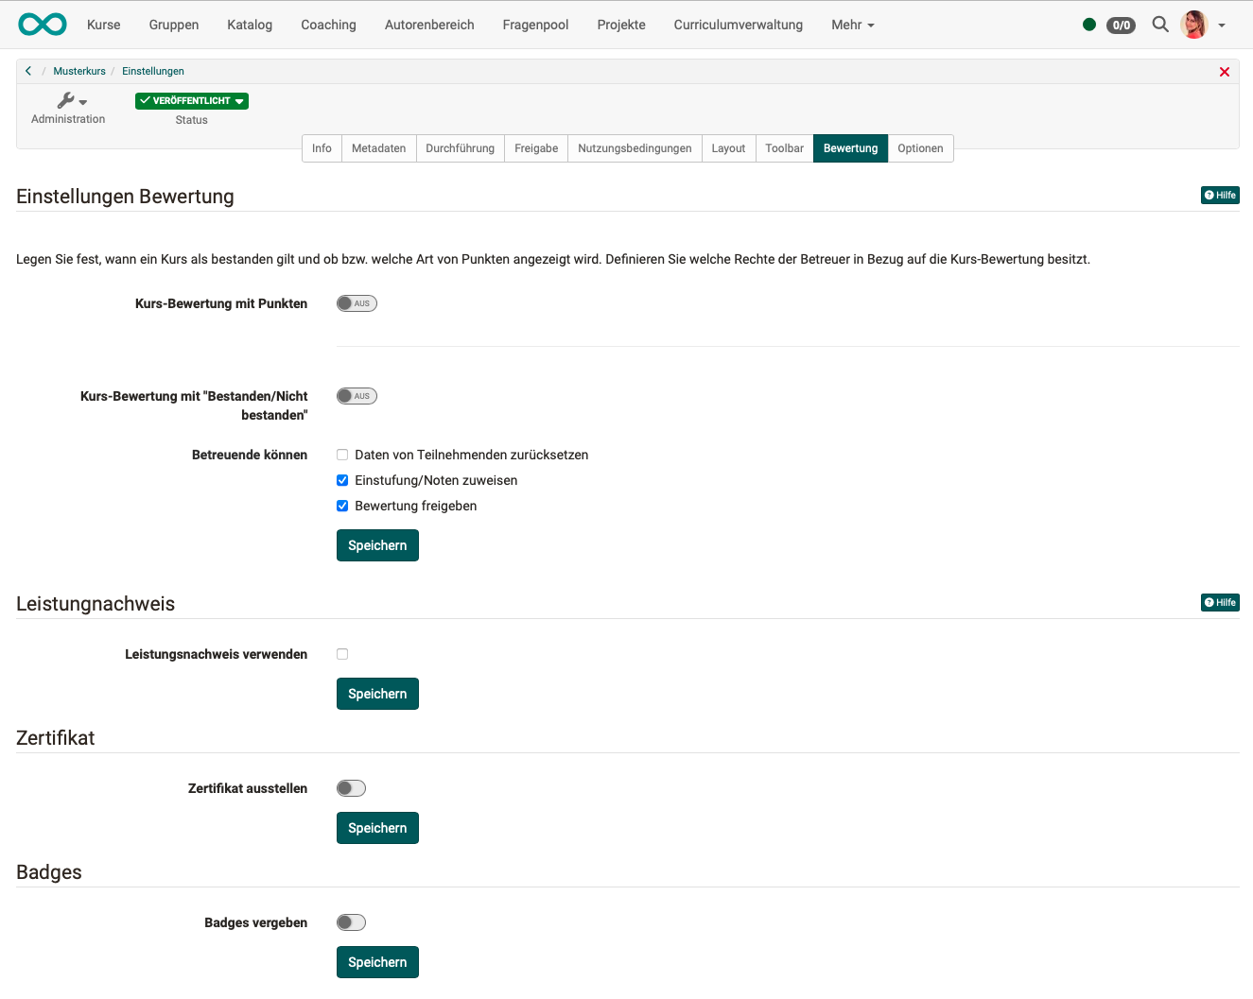Switch to the Metadaten tab

coord(378,148)
